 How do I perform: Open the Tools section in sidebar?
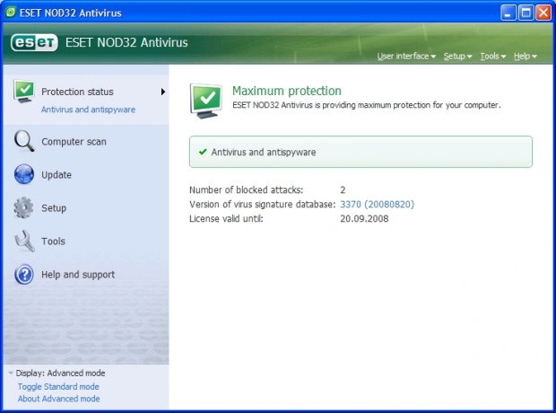point(53,242)
